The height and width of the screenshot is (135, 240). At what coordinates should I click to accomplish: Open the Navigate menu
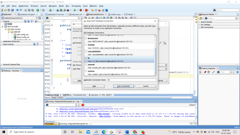click(x=53, y=6)
